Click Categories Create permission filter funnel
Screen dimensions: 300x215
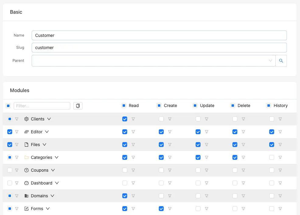(x=170, y=157)
